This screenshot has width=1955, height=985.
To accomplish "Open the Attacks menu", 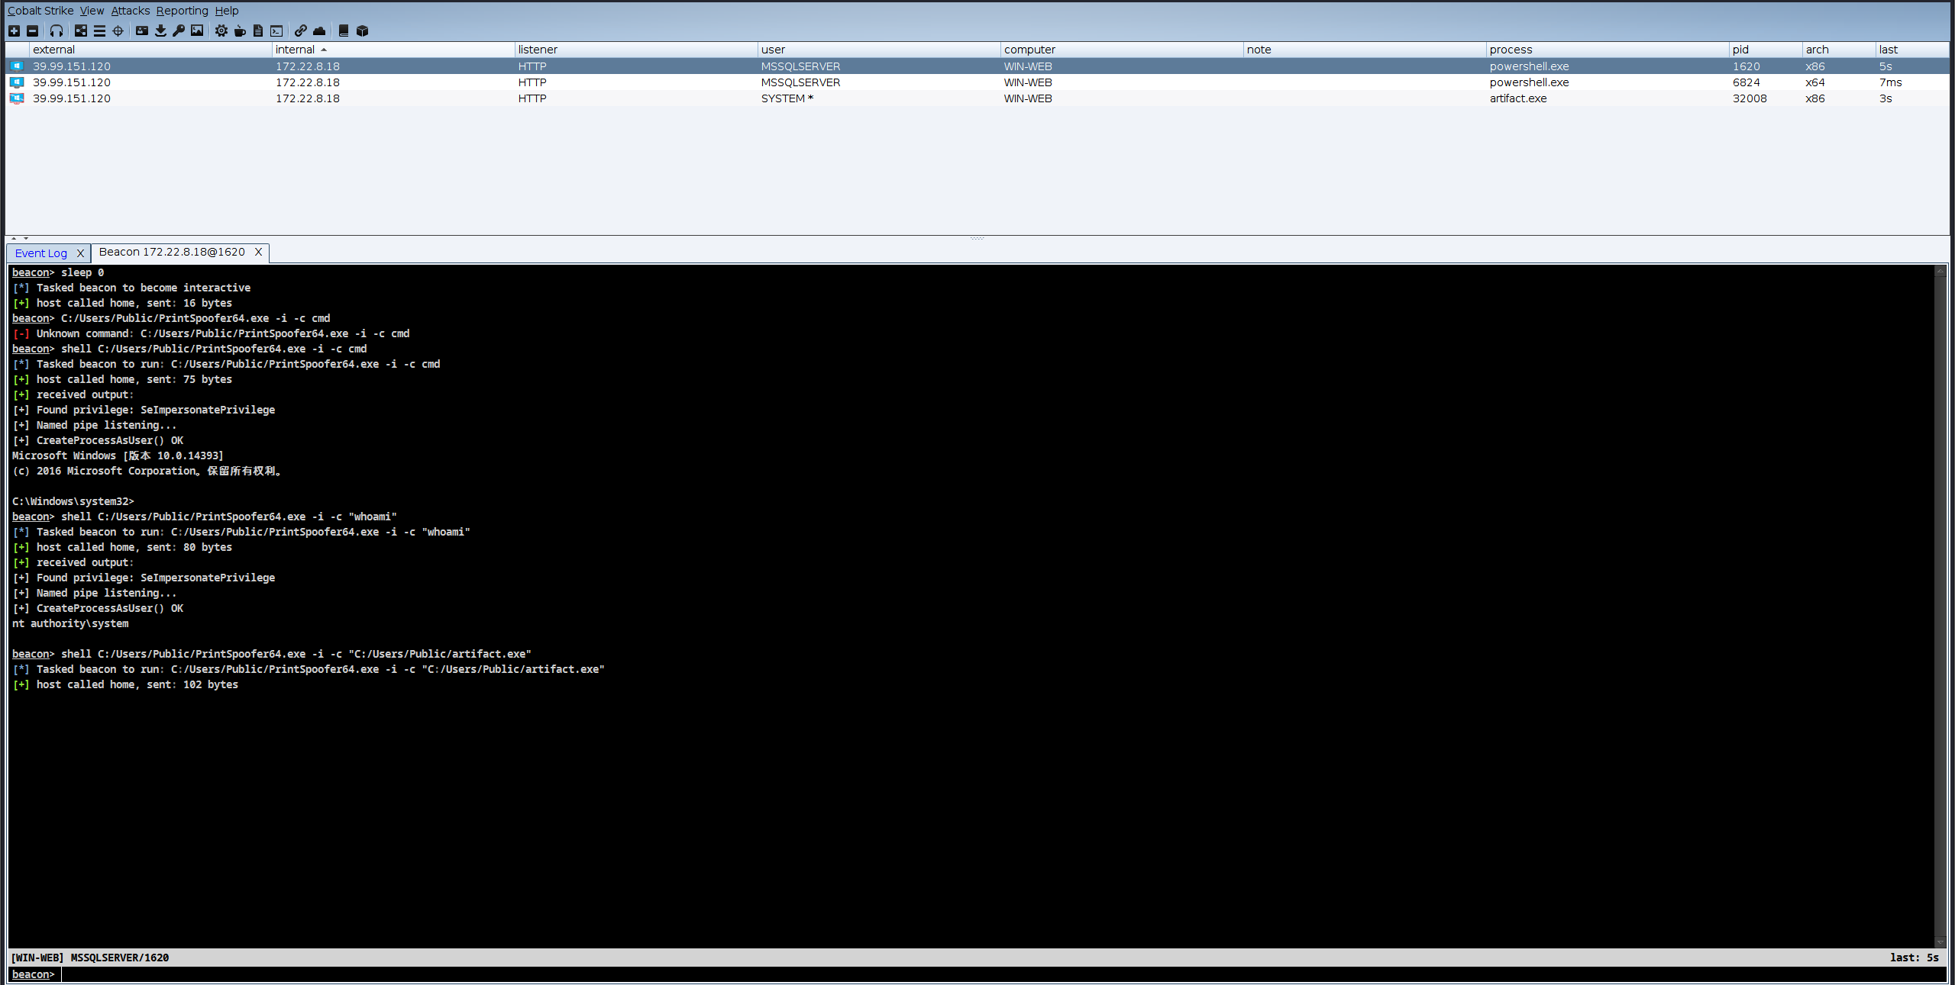I will coord(130,11).
